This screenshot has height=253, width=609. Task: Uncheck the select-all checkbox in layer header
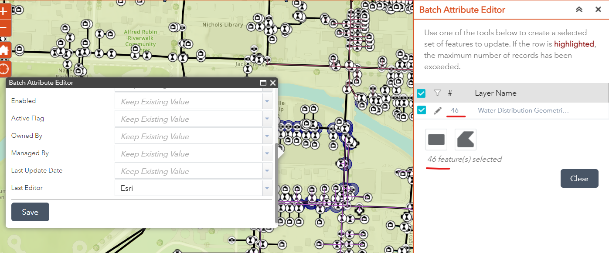click(x=421, y=93)
